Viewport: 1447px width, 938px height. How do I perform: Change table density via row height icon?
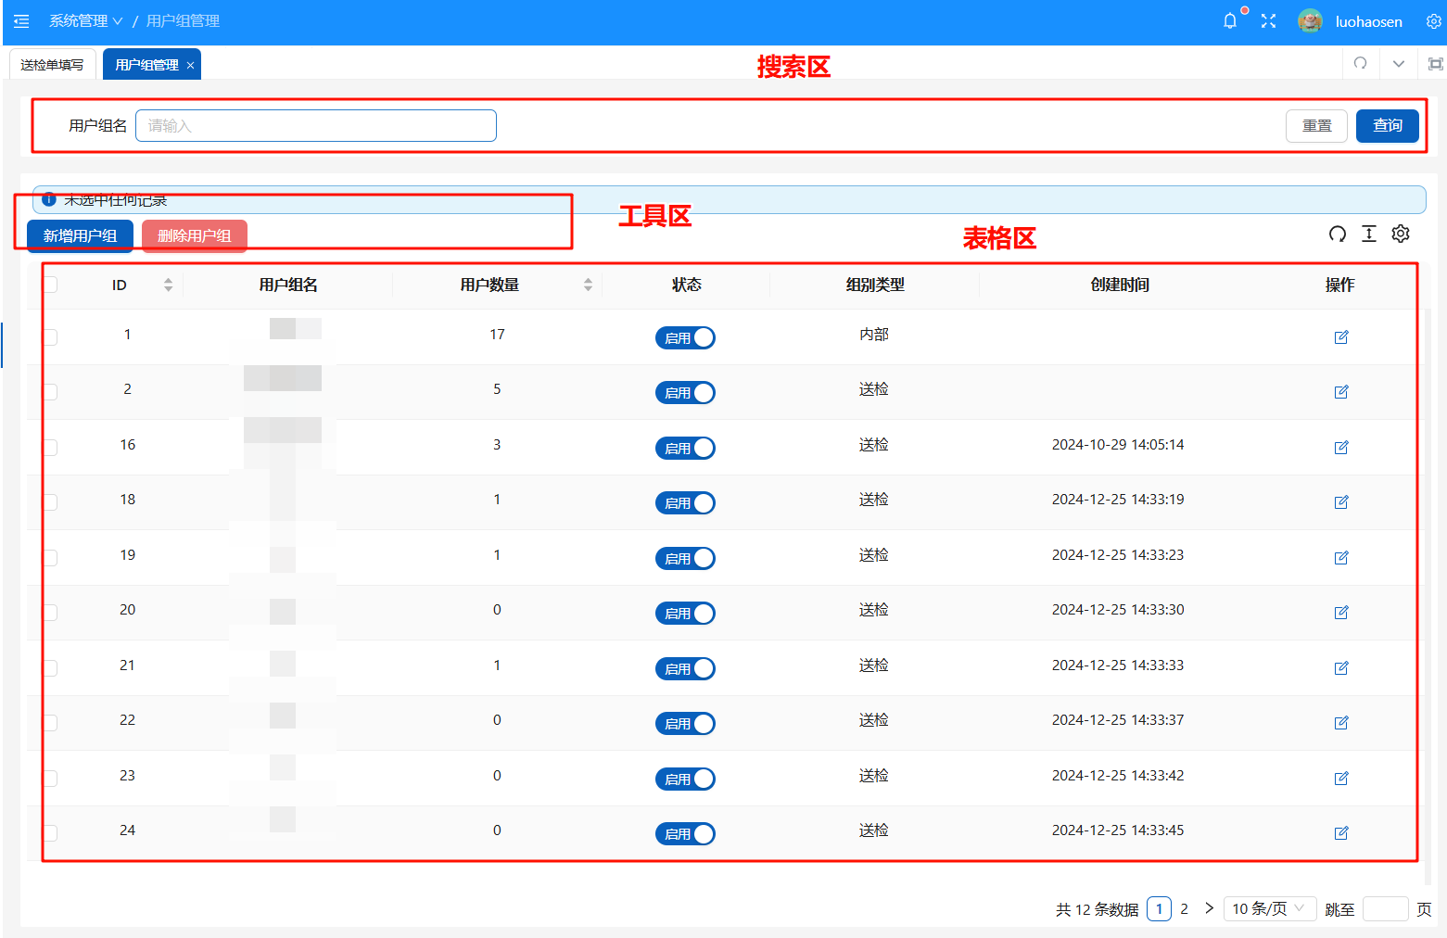point(1368,234)
